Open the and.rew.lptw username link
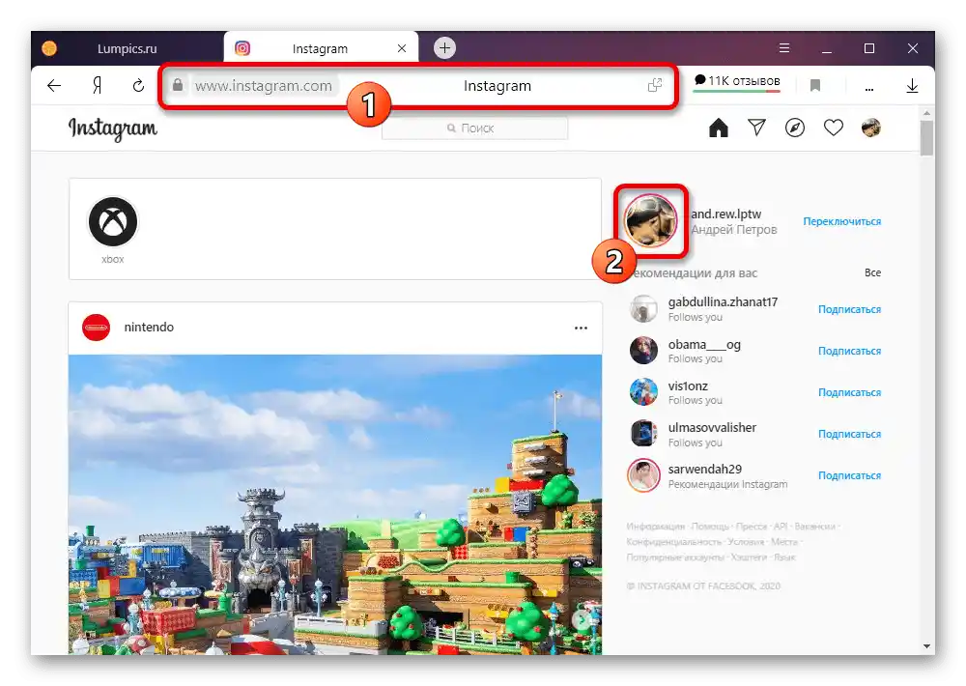Screen dimensions: 966x686 tap(725, 214)
